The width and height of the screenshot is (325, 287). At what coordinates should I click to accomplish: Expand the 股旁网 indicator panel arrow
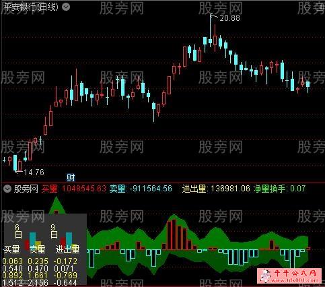(x=7, y=189)
